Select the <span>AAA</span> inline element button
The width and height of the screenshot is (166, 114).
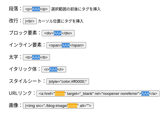66,45
